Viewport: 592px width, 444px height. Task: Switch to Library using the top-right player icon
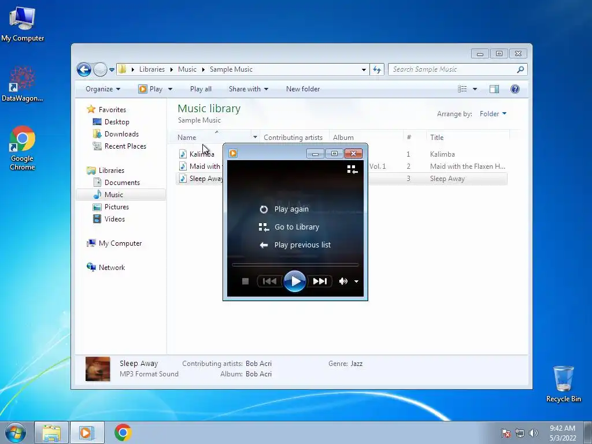(x=352, y=169)
